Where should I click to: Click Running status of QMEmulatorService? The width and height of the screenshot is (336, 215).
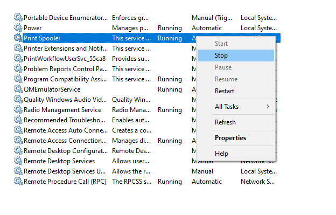pyautogui.click(x=170, y=89)
